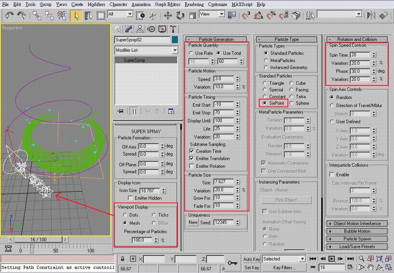This screenshot has height=273, width=394.
Task: Activate the Select Object arrow tool
Action: coord(77,15)
